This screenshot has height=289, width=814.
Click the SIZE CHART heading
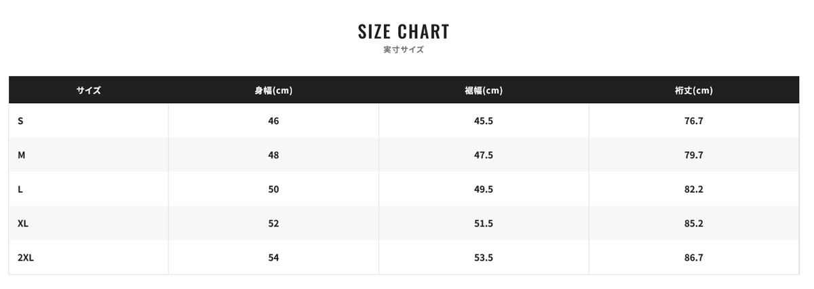point(404,31)
